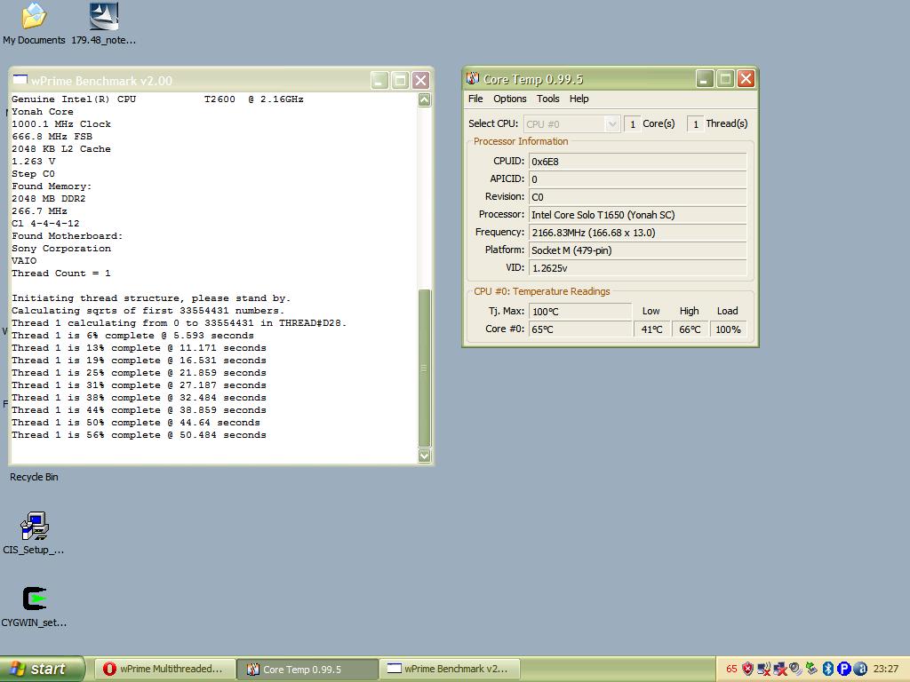Click the 'Thread Count = 1' line
The width and height of the screenshot is (910, 682).
(x=61, y=274)
